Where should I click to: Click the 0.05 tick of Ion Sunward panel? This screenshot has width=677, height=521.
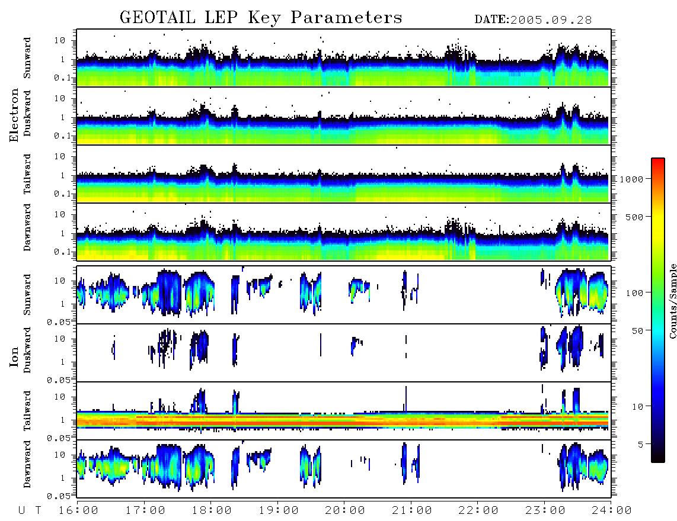[58, 321]
